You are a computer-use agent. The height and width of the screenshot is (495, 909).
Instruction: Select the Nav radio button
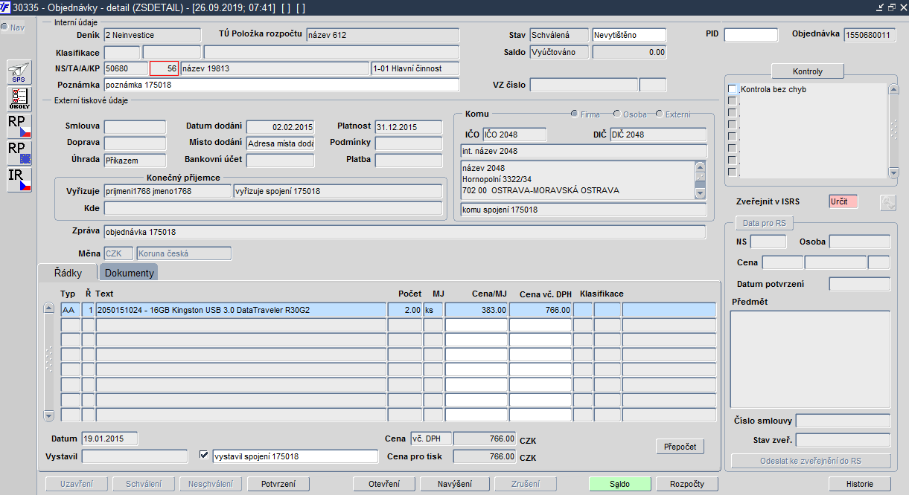click(x=4, y=27)
